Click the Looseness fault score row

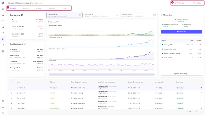26,62
